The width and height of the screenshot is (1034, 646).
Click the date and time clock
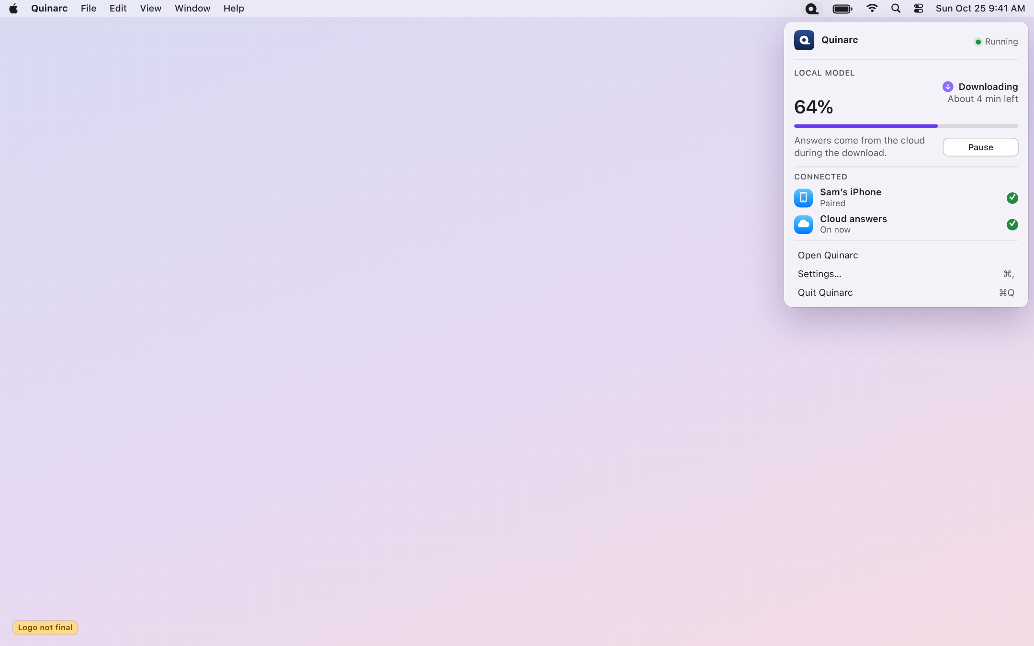pyautogui.click(x=980, y=9)
